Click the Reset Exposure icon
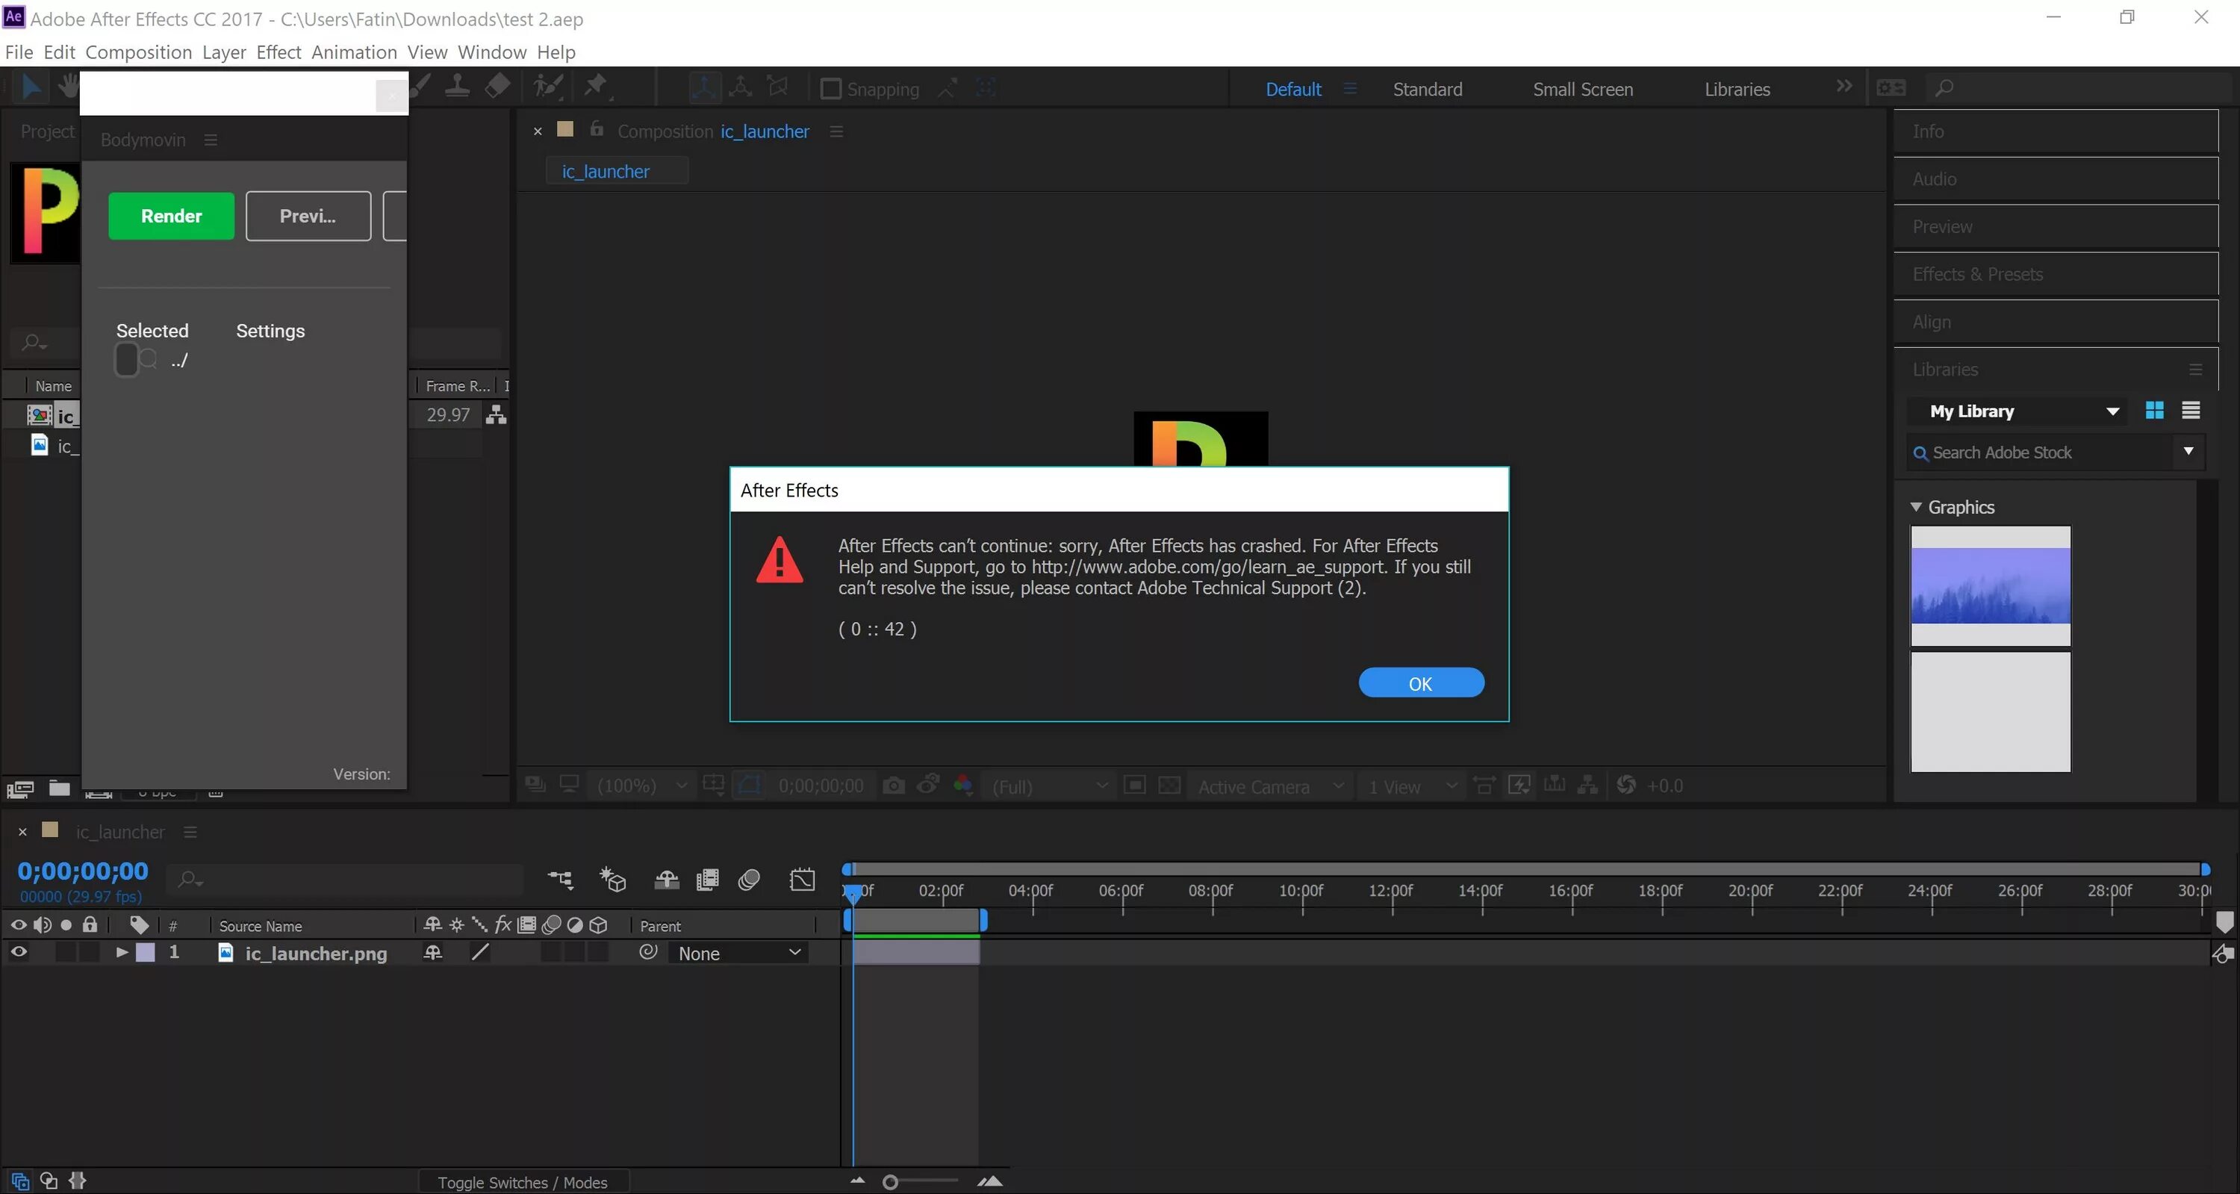 click(1626, 786)
